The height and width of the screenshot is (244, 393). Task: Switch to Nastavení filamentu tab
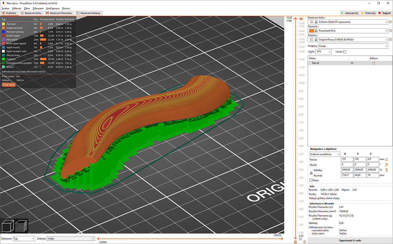pos(59,13)
